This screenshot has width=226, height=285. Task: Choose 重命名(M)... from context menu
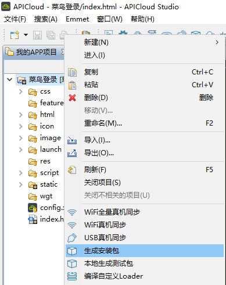coord(145,123)
